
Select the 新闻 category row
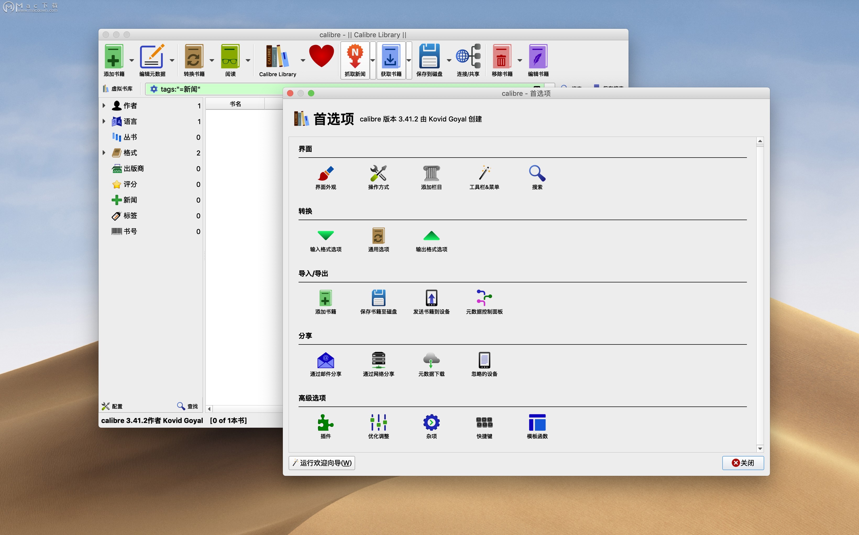point(151,200)
